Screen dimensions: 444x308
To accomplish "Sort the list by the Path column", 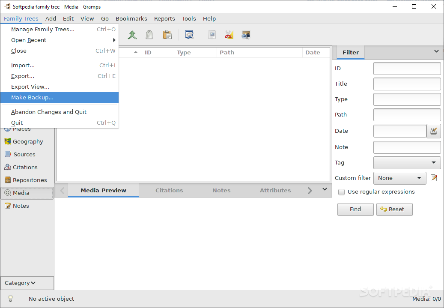I will (x=259, y=52).
